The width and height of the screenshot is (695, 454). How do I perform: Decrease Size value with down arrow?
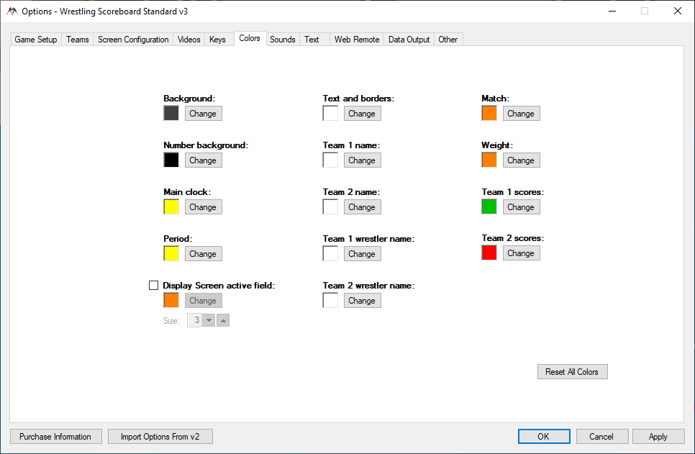[x=209, y=320]
